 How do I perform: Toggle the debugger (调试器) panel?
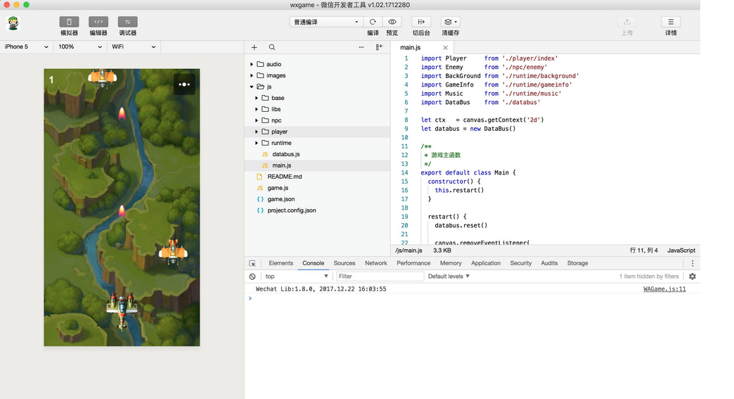[x=127, y=22]
